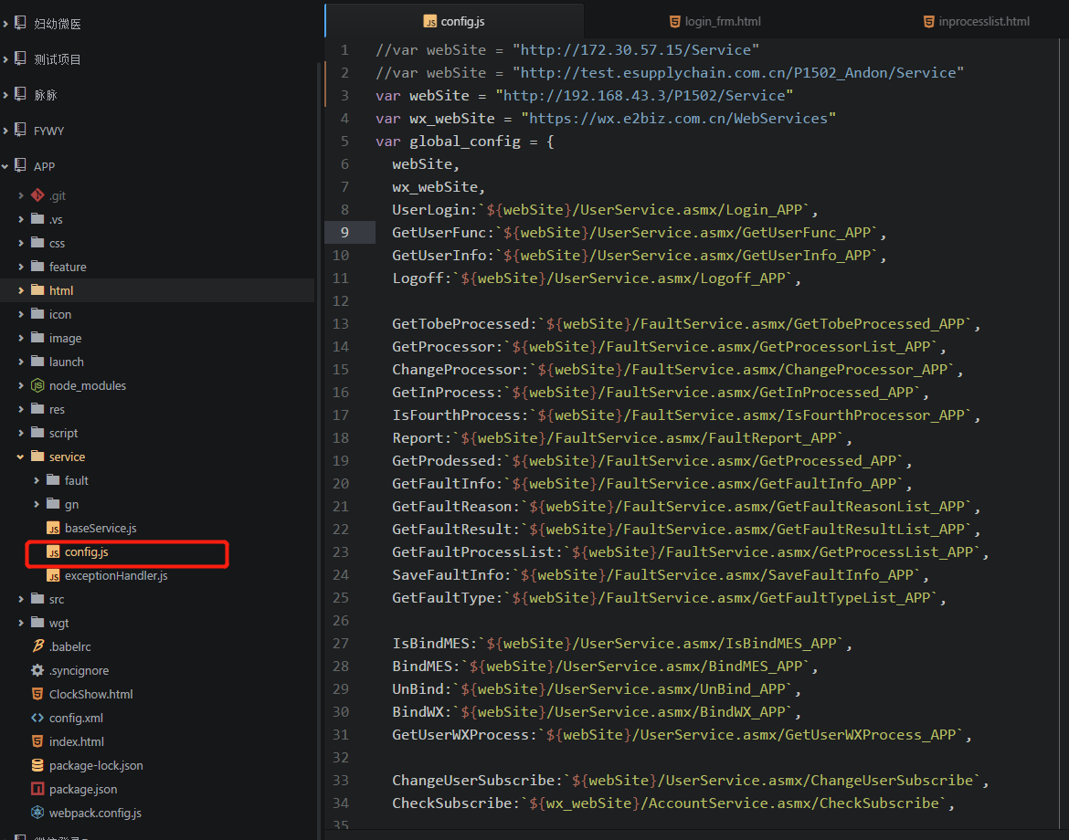Click the git icon beside .git
Screen dimensions: 1069x840
coord(37,194)
